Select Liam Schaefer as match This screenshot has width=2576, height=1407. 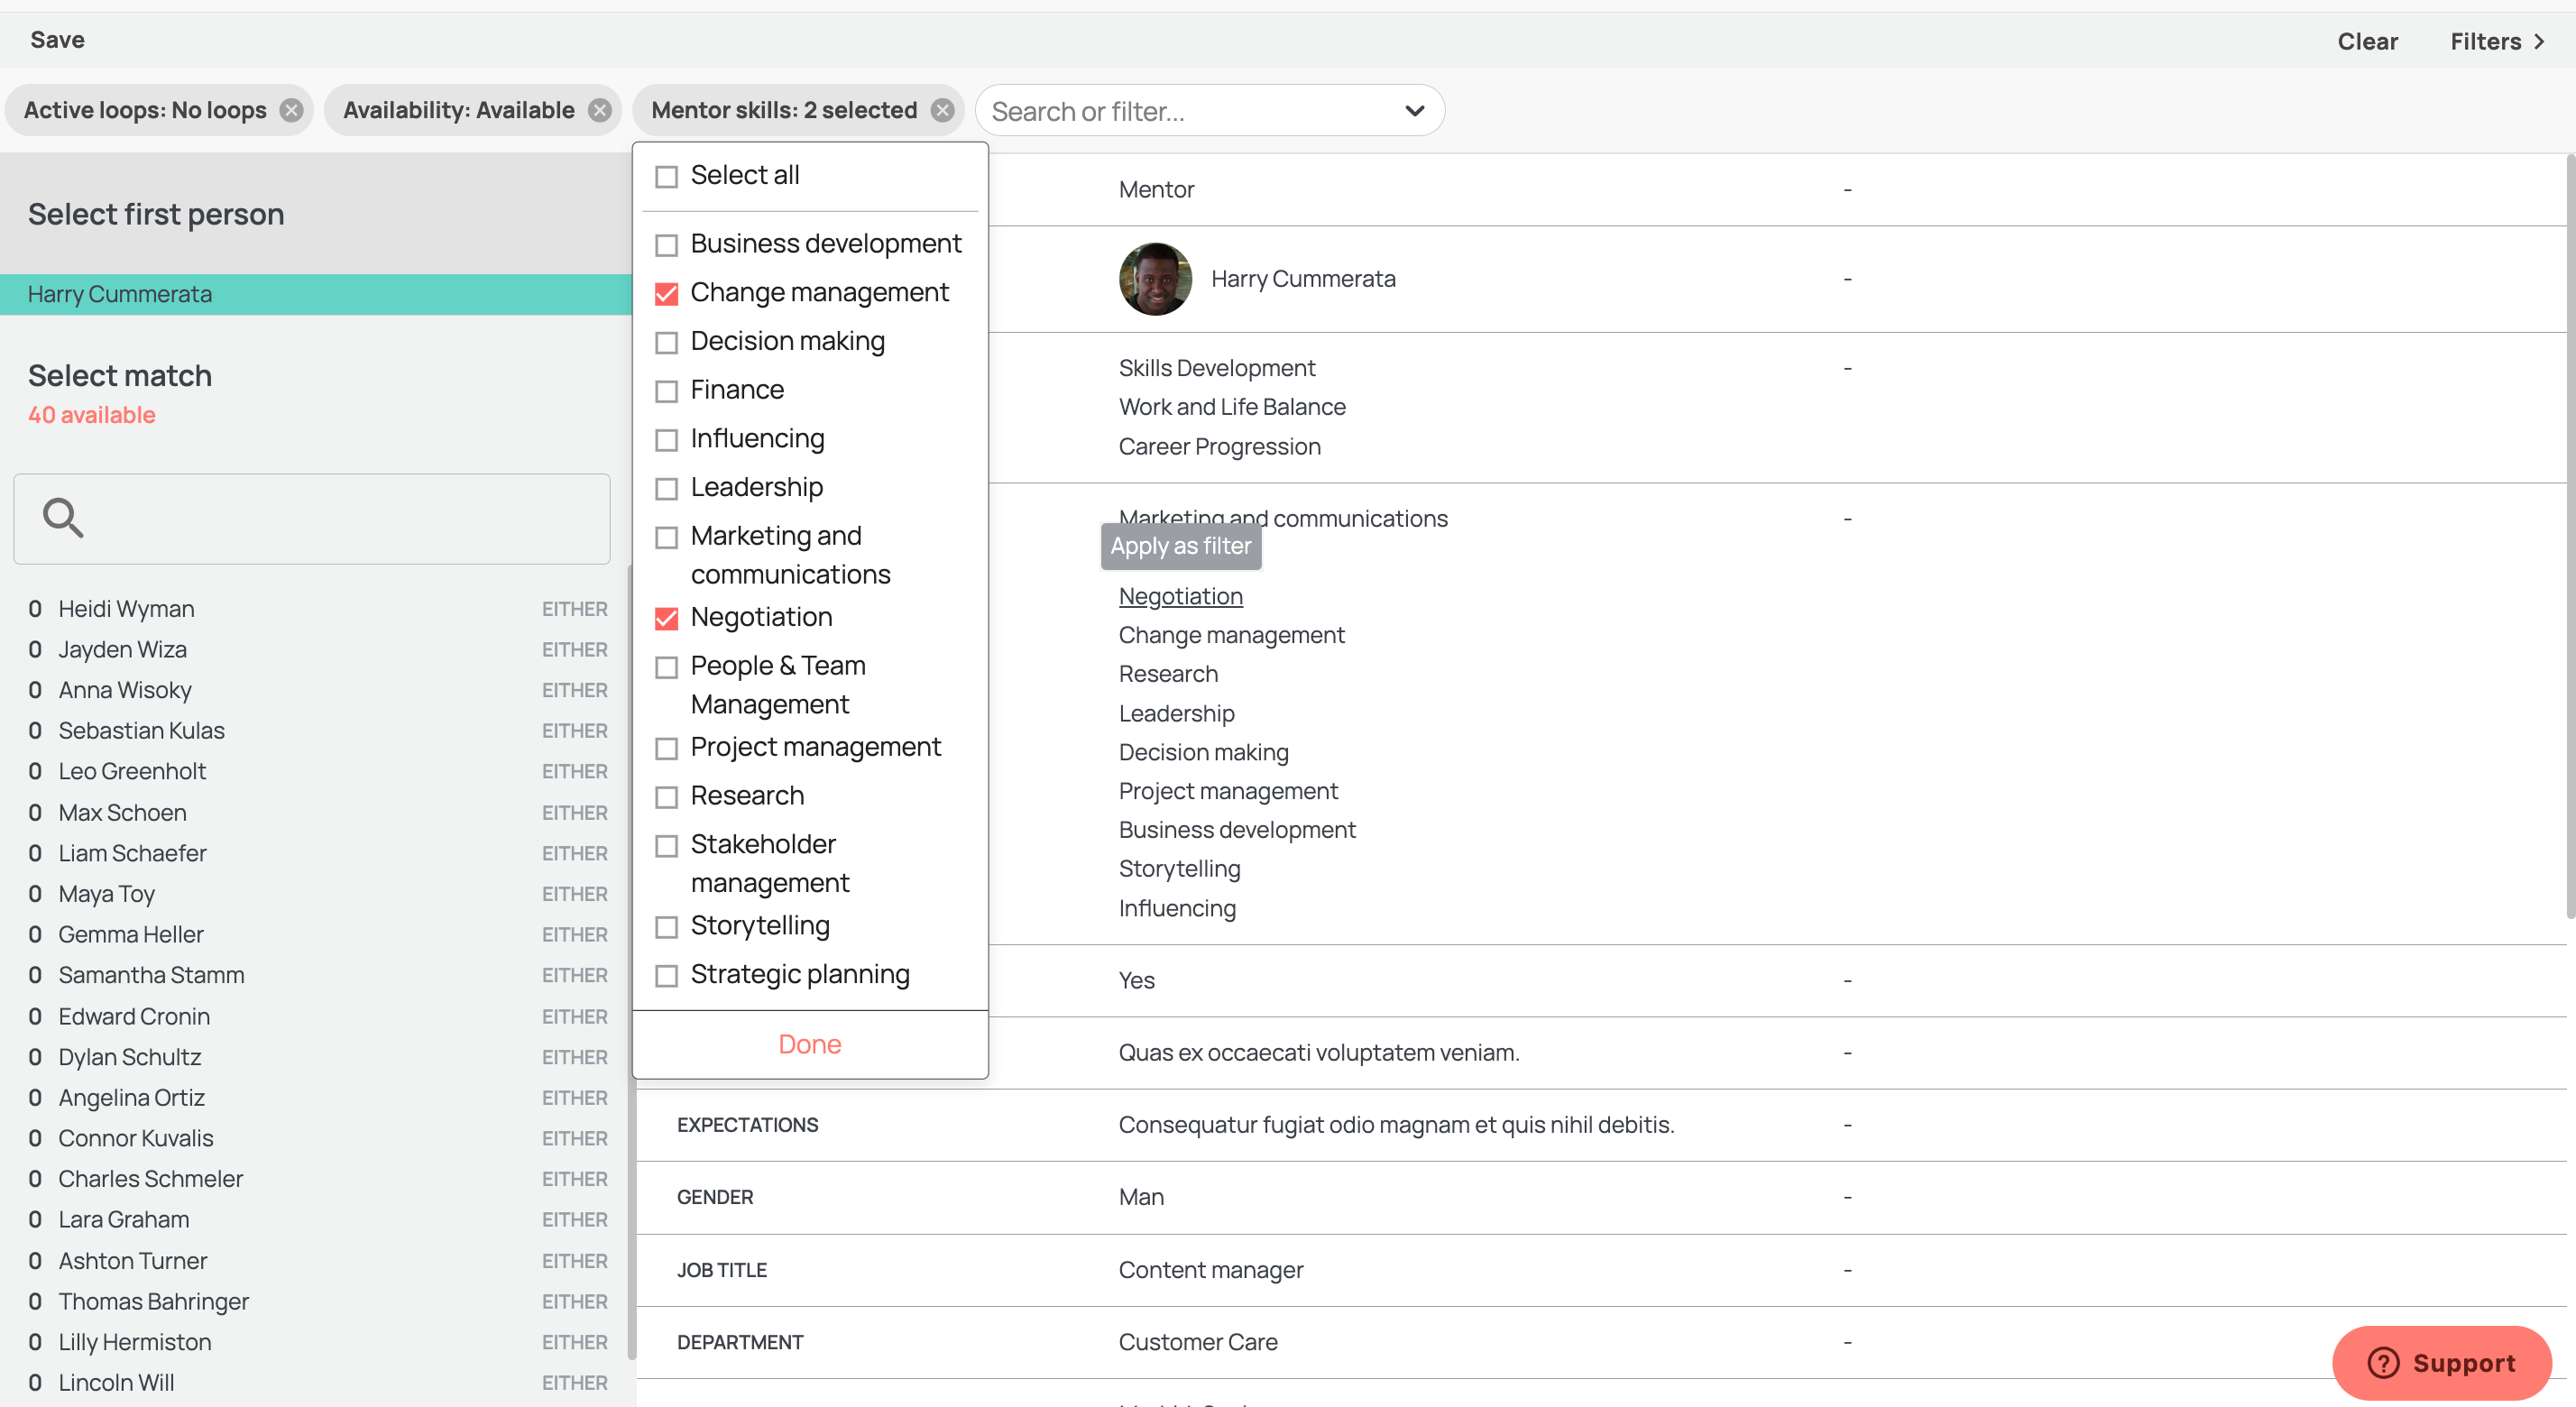(317, 854)
